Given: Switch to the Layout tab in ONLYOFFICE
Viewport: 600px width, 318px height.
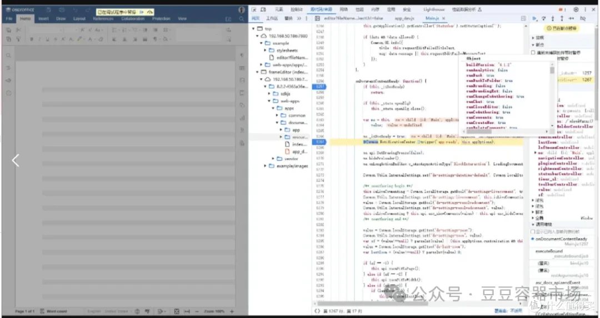Looking at the screenshot, I should tap(79, 19).
